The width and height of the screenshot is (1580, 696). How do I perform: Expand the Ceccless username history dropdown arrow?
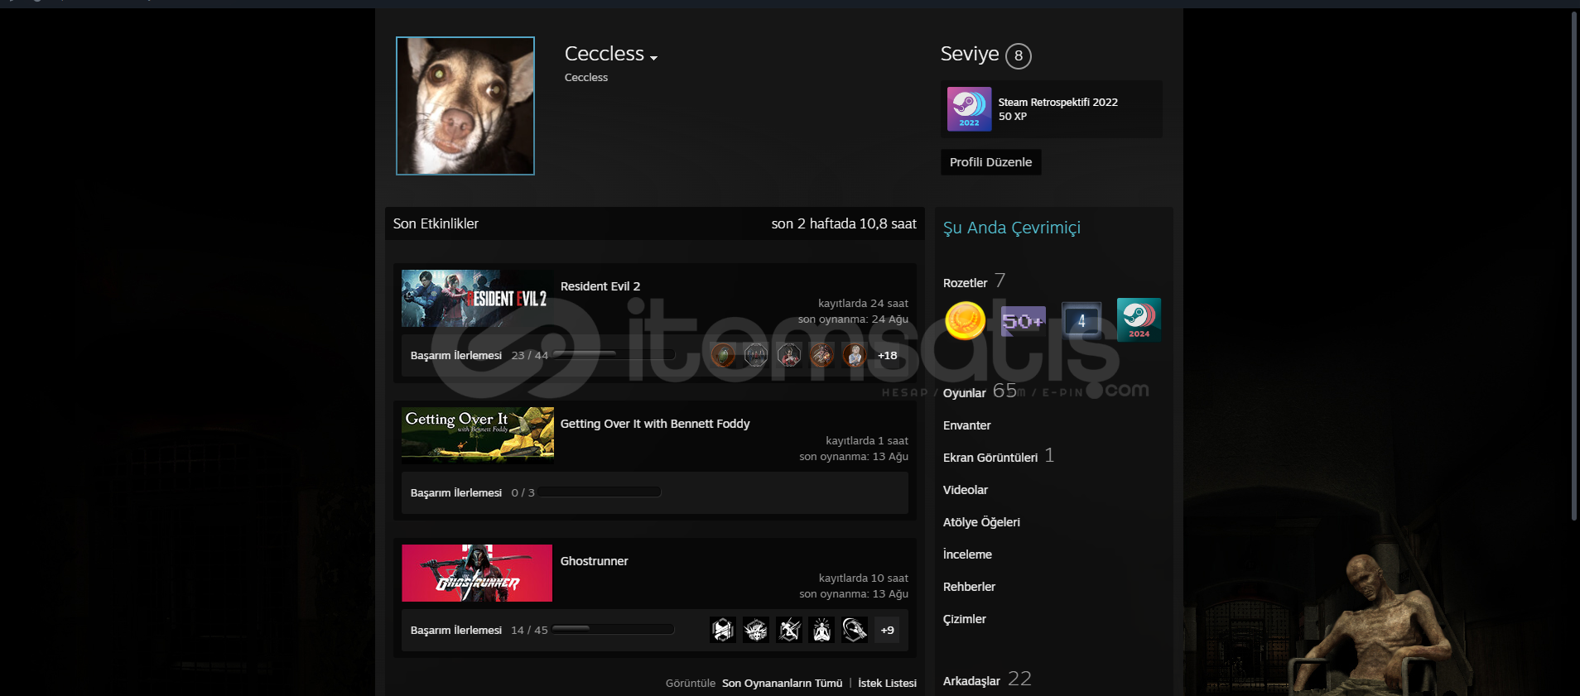coord(654,58)
